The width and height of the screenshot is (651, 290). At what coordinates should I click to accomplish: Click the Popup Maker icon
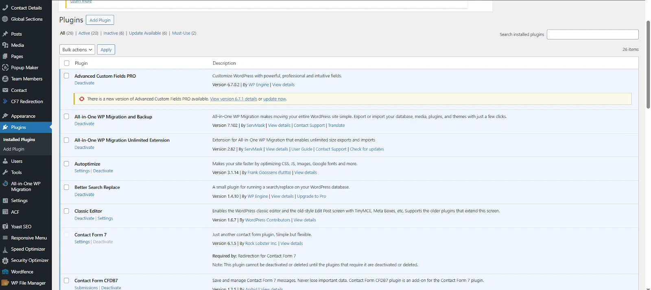(x=5, y=68)
